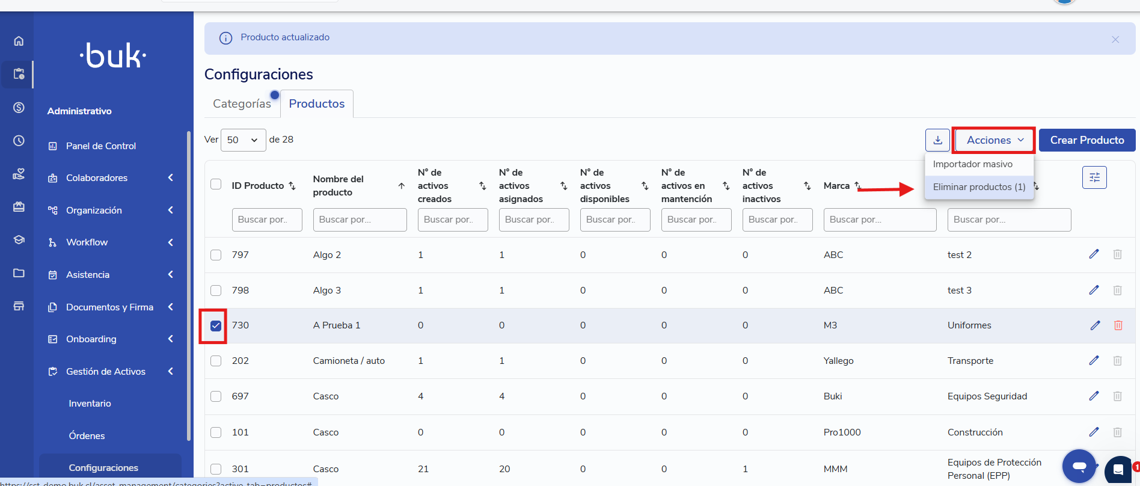Toggle the select-all checkbox in table header
This screenshot has width=1140, height=486.
click(216, 184)
